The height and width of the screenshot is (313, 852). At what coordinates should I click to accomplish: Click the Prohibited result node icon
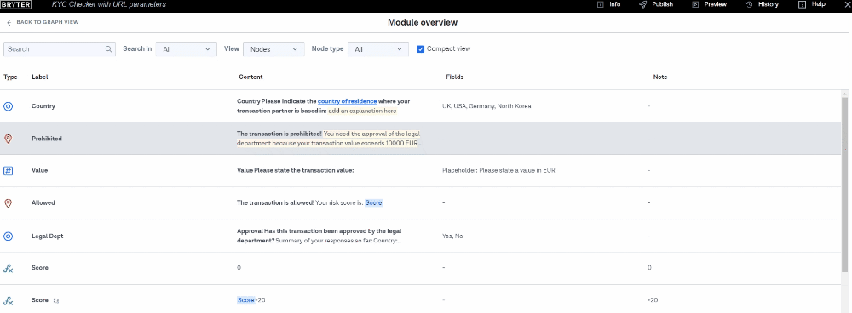click(9, 139)
